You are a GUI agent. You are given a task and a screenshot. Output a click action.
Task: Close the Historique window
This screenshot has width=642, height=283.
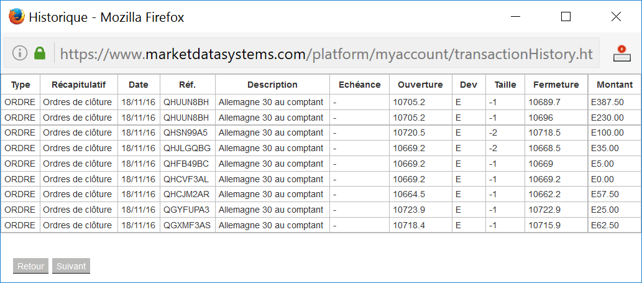616,17
